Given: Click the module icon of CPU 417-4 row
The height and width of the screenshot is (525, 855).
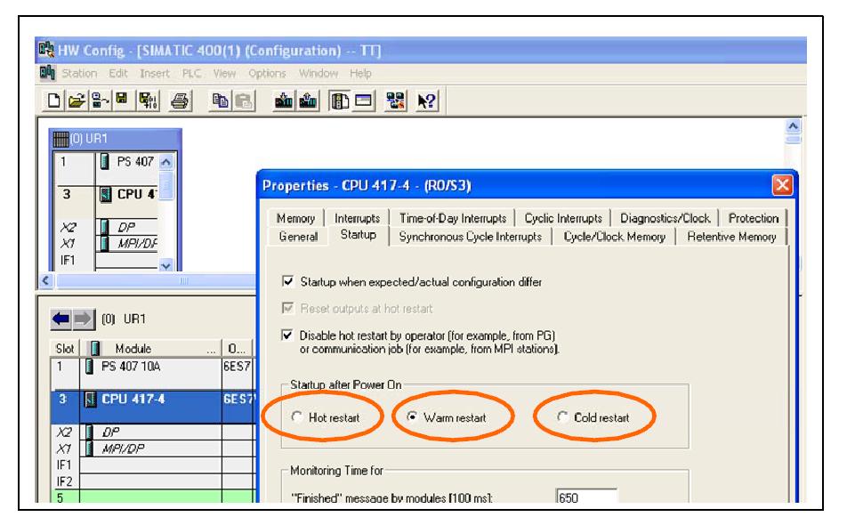Looking at the screenshot, I should tap(91, 400).
